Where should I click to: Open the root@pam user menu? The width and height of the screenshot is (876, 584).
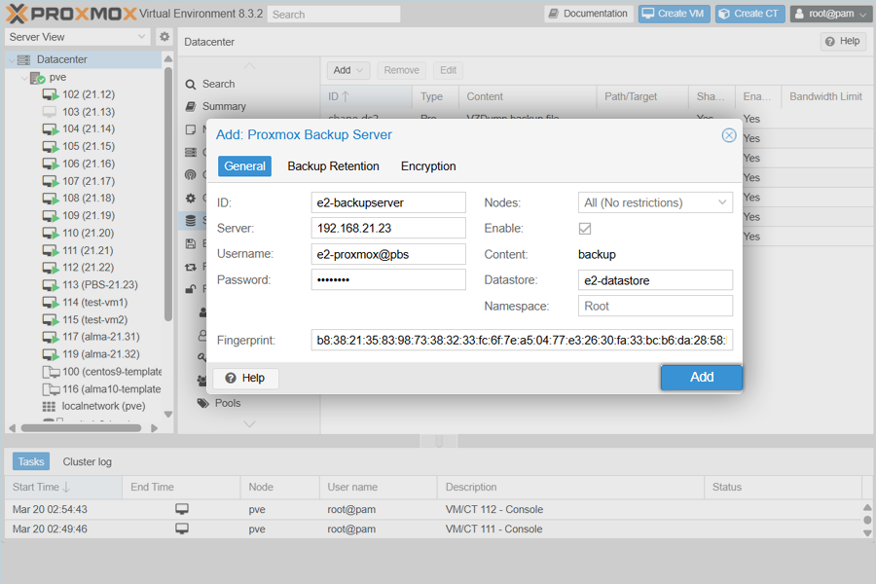click(x=830, y=14)
